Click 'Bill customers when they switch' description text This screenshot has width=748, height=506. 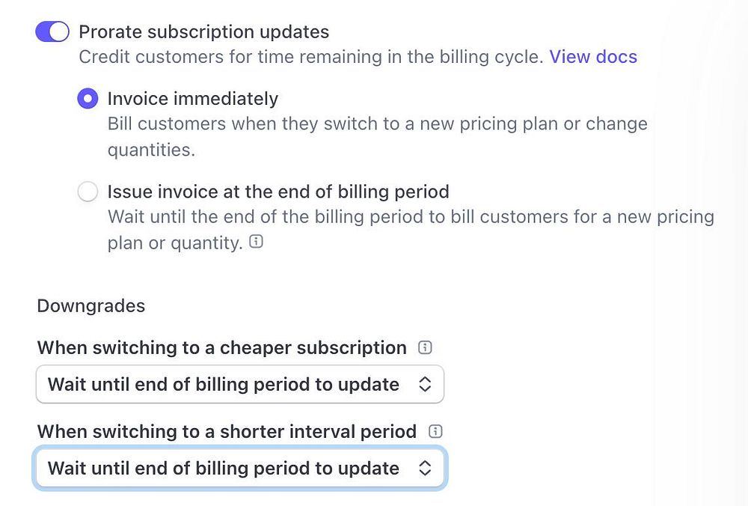point(377,124)
